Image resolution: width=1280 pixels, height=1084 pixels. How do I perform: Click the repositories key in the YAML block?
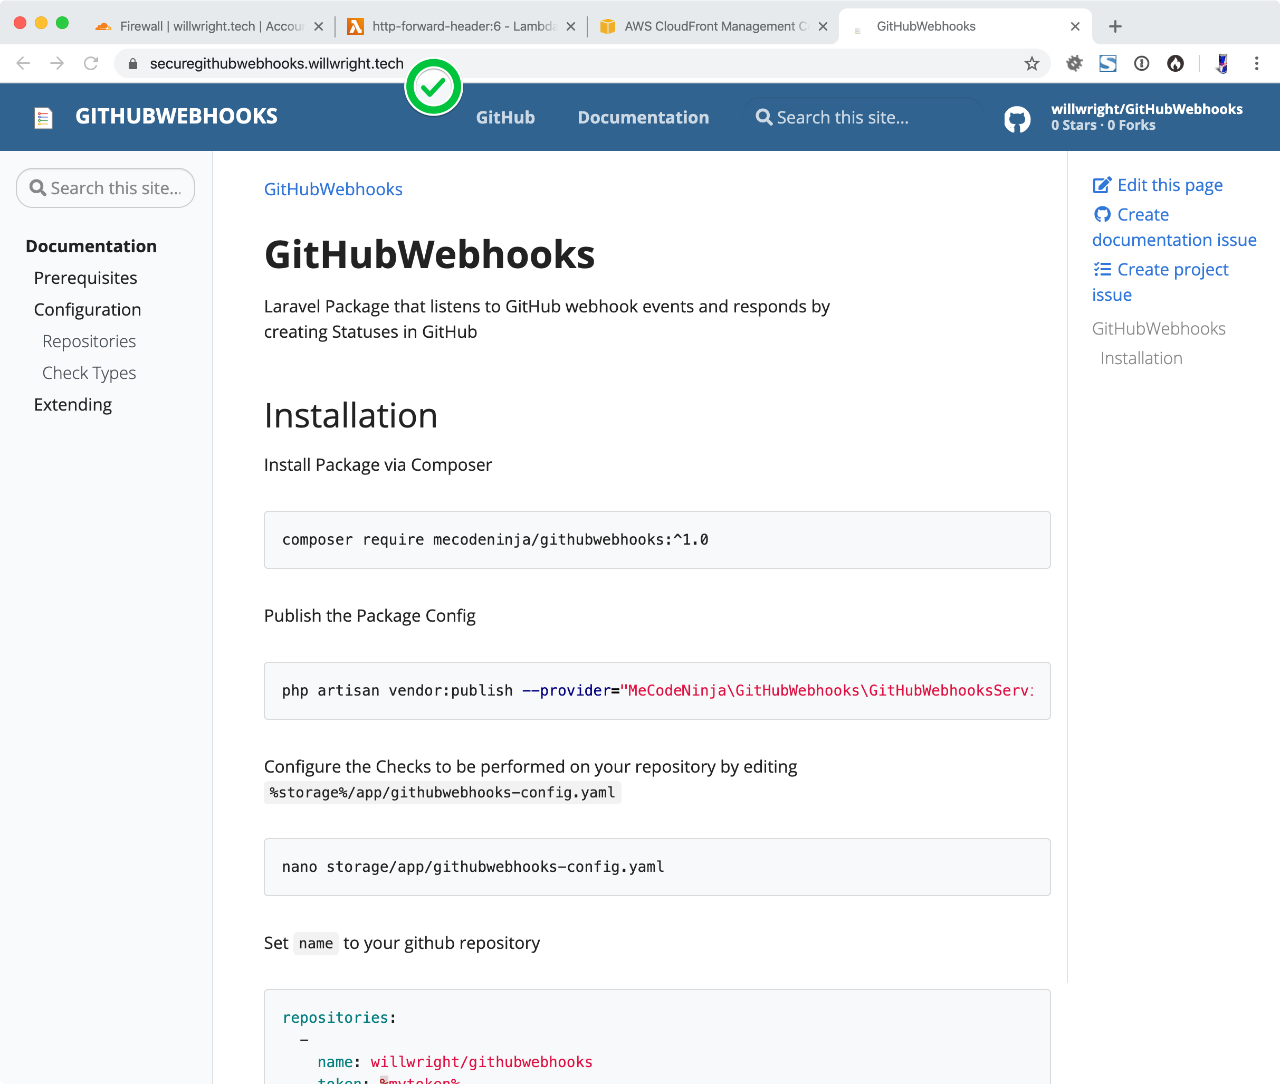[336, 1018]
